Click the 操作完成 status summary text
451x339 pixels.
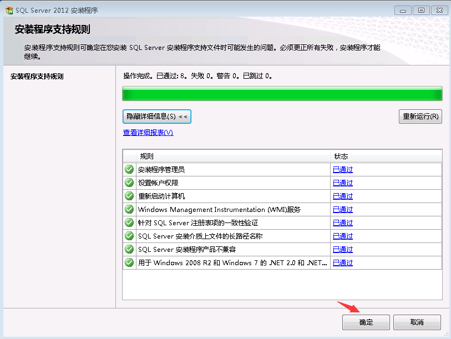(197, 76)
